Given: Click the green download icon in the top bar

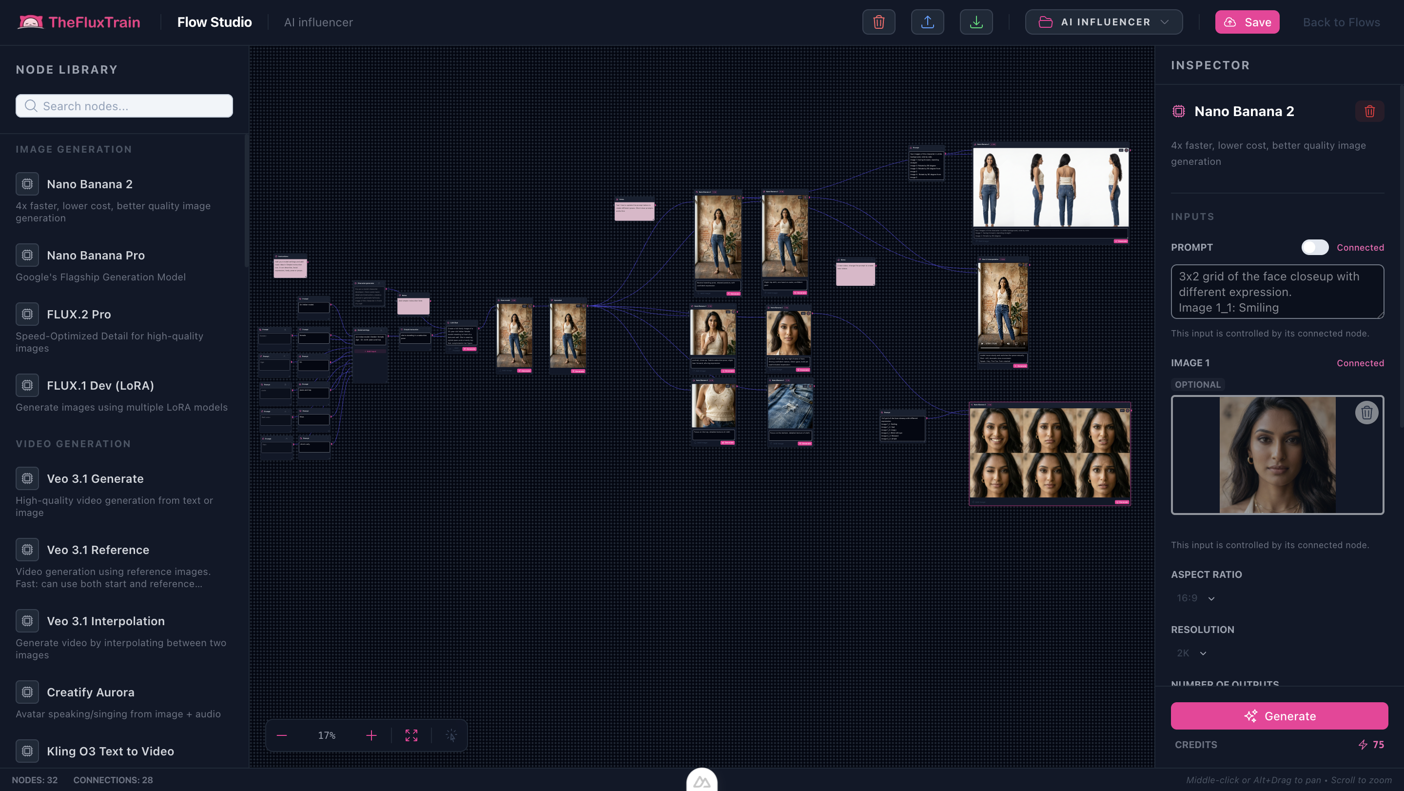Looking at the screenshot, I should [x=976, y=22].
